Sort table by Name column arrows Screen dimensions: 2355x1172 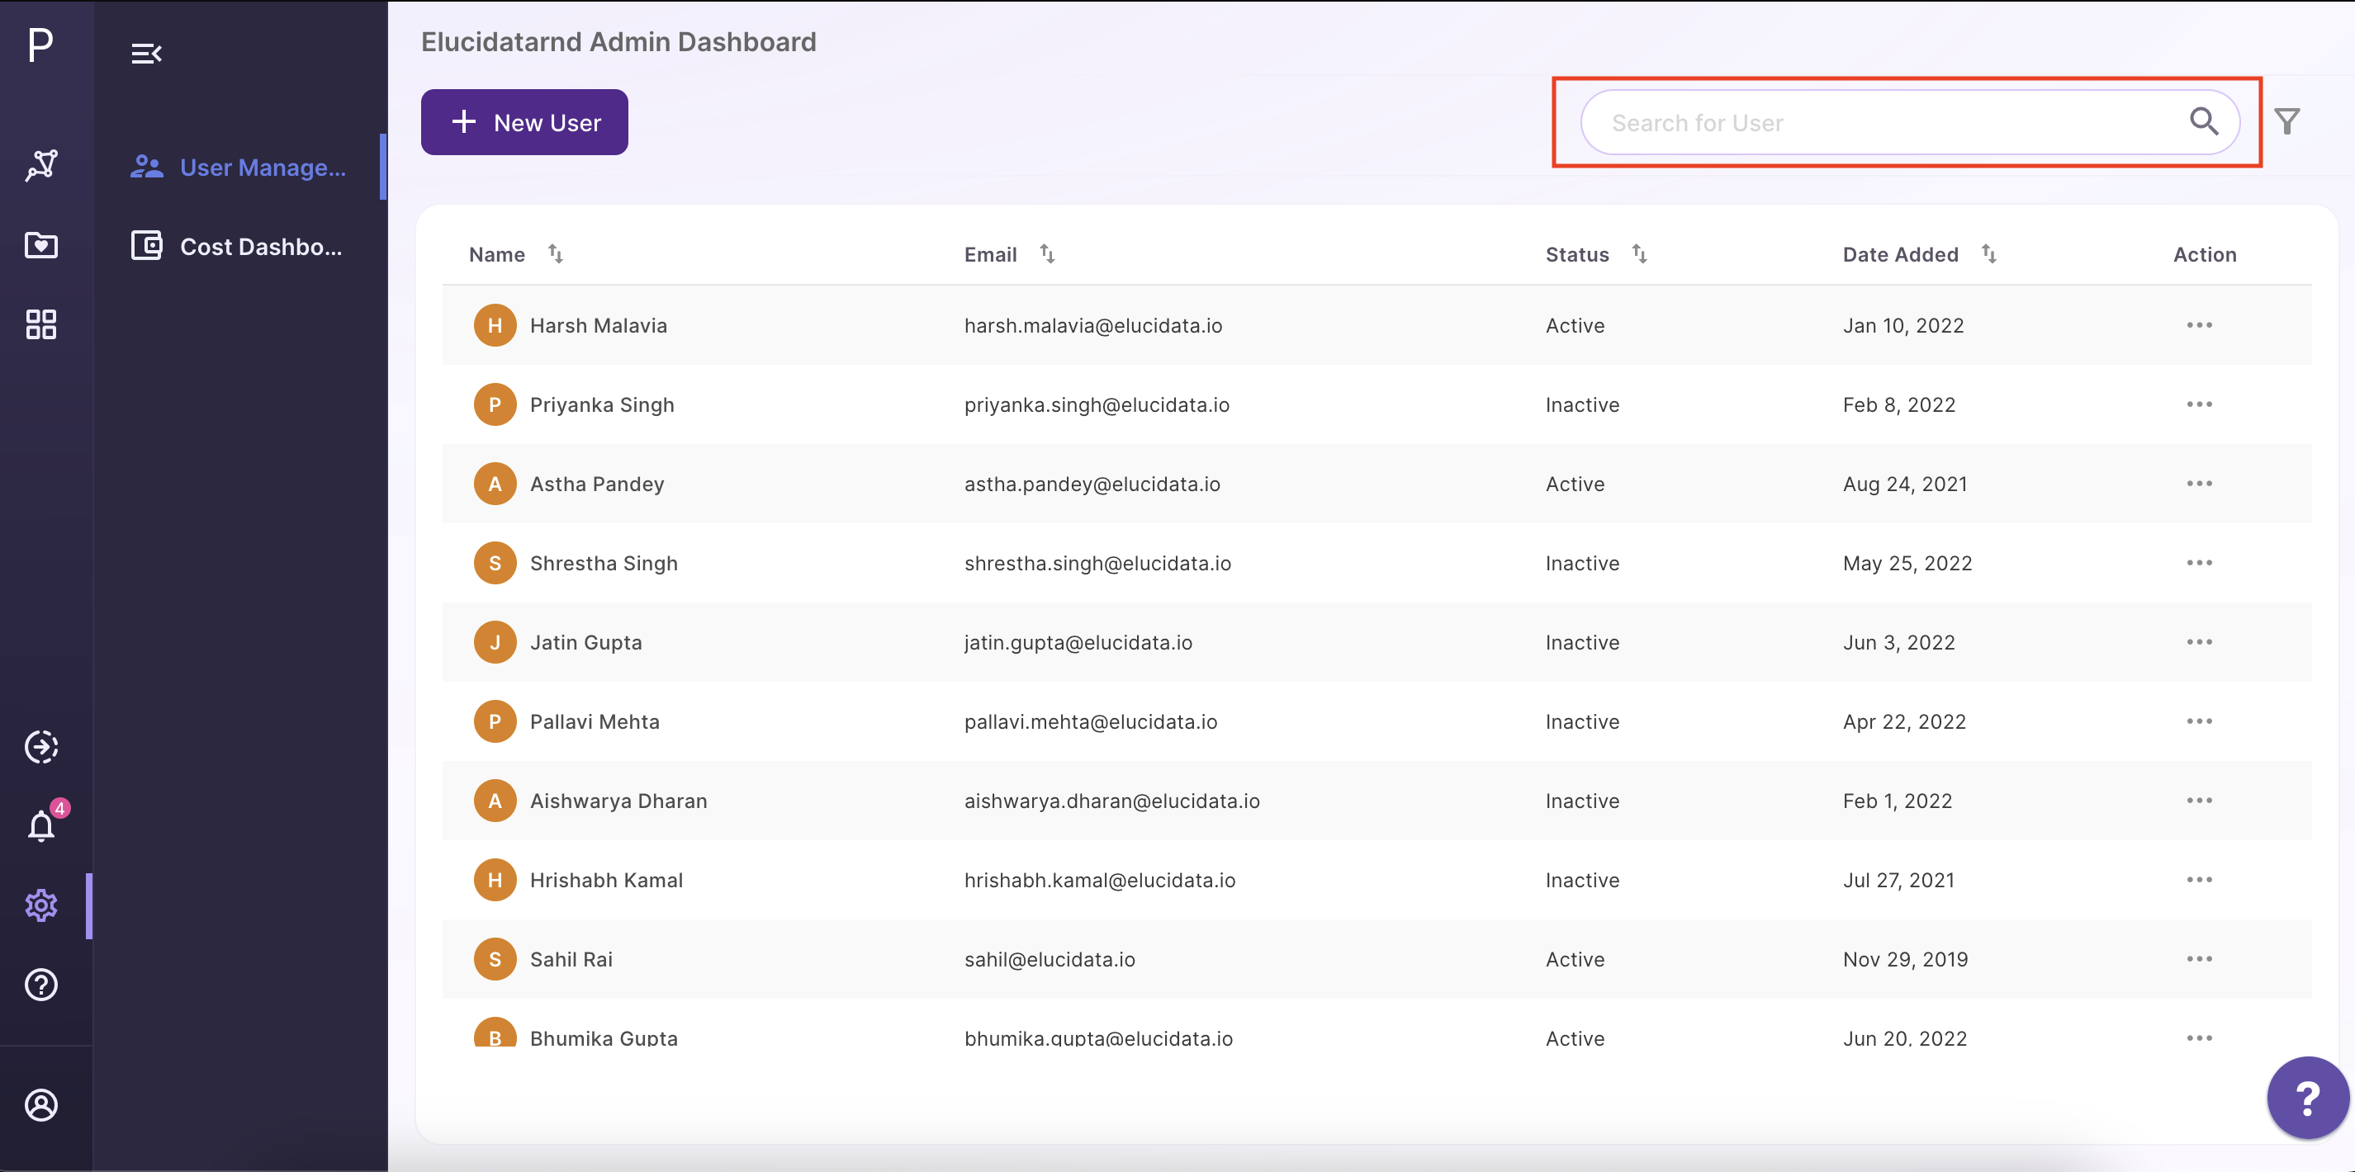tap(556, 254)
